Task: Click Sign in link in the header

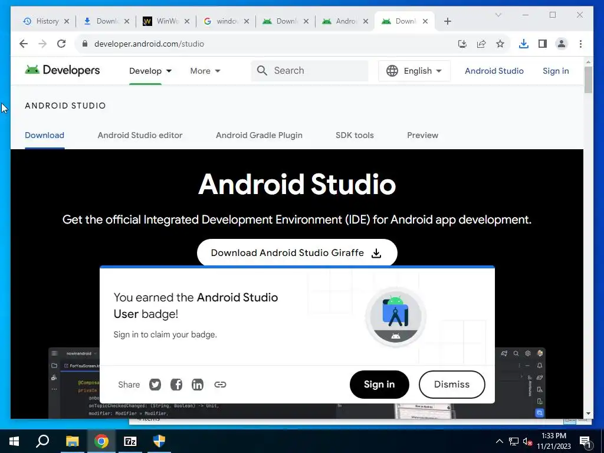Action: 556,71
